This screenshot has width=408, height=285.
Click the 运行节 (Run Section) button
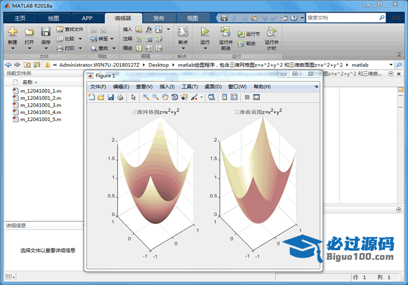click(248, 34)
